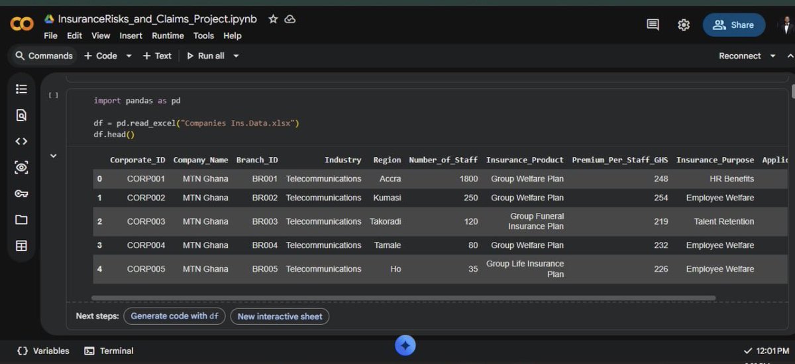Screen dimensions: 795x364
Task: Click the Company_Name column header
Action: (201, 160)
